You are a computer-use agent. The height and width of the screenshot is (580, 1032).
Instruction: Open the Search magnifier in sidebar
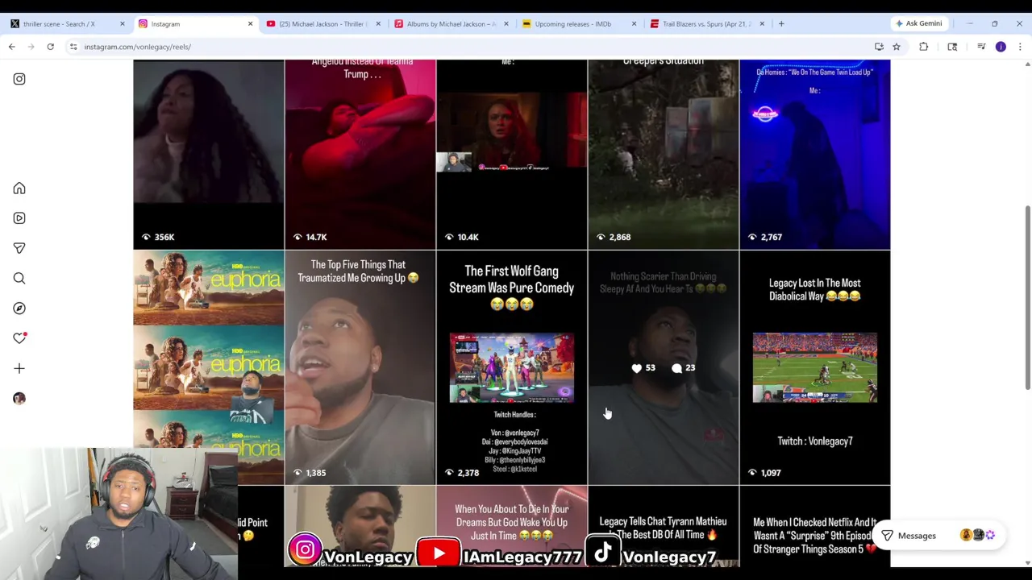pos(19,279)
